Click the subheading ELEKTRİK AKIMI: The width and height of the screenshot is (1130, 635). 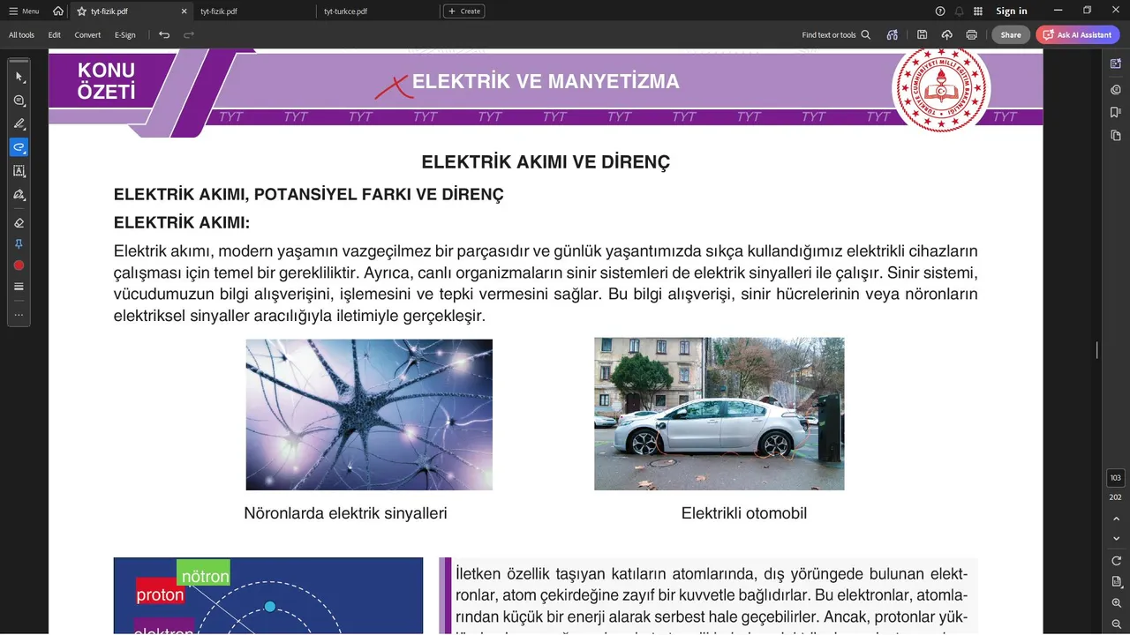182,223
